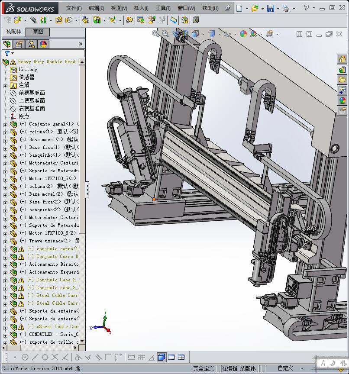Click the Zoom to Fit icon

[155, 34]
